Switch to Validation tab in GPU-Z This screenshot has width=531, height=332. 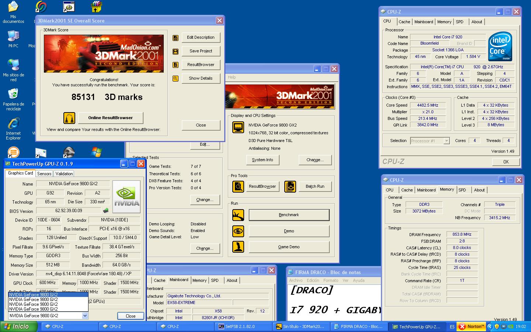(x=64, y=174)
